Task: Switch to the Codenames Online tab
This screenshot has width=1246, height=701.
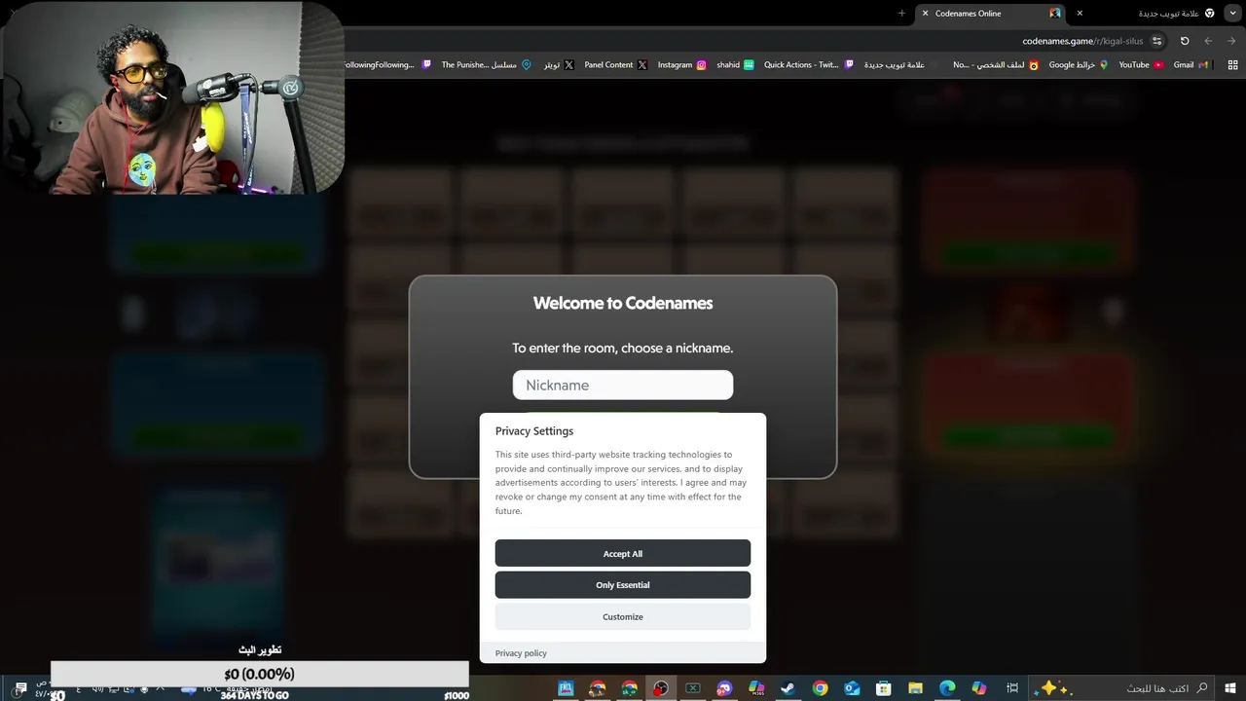Action: [x=993, y=14]
